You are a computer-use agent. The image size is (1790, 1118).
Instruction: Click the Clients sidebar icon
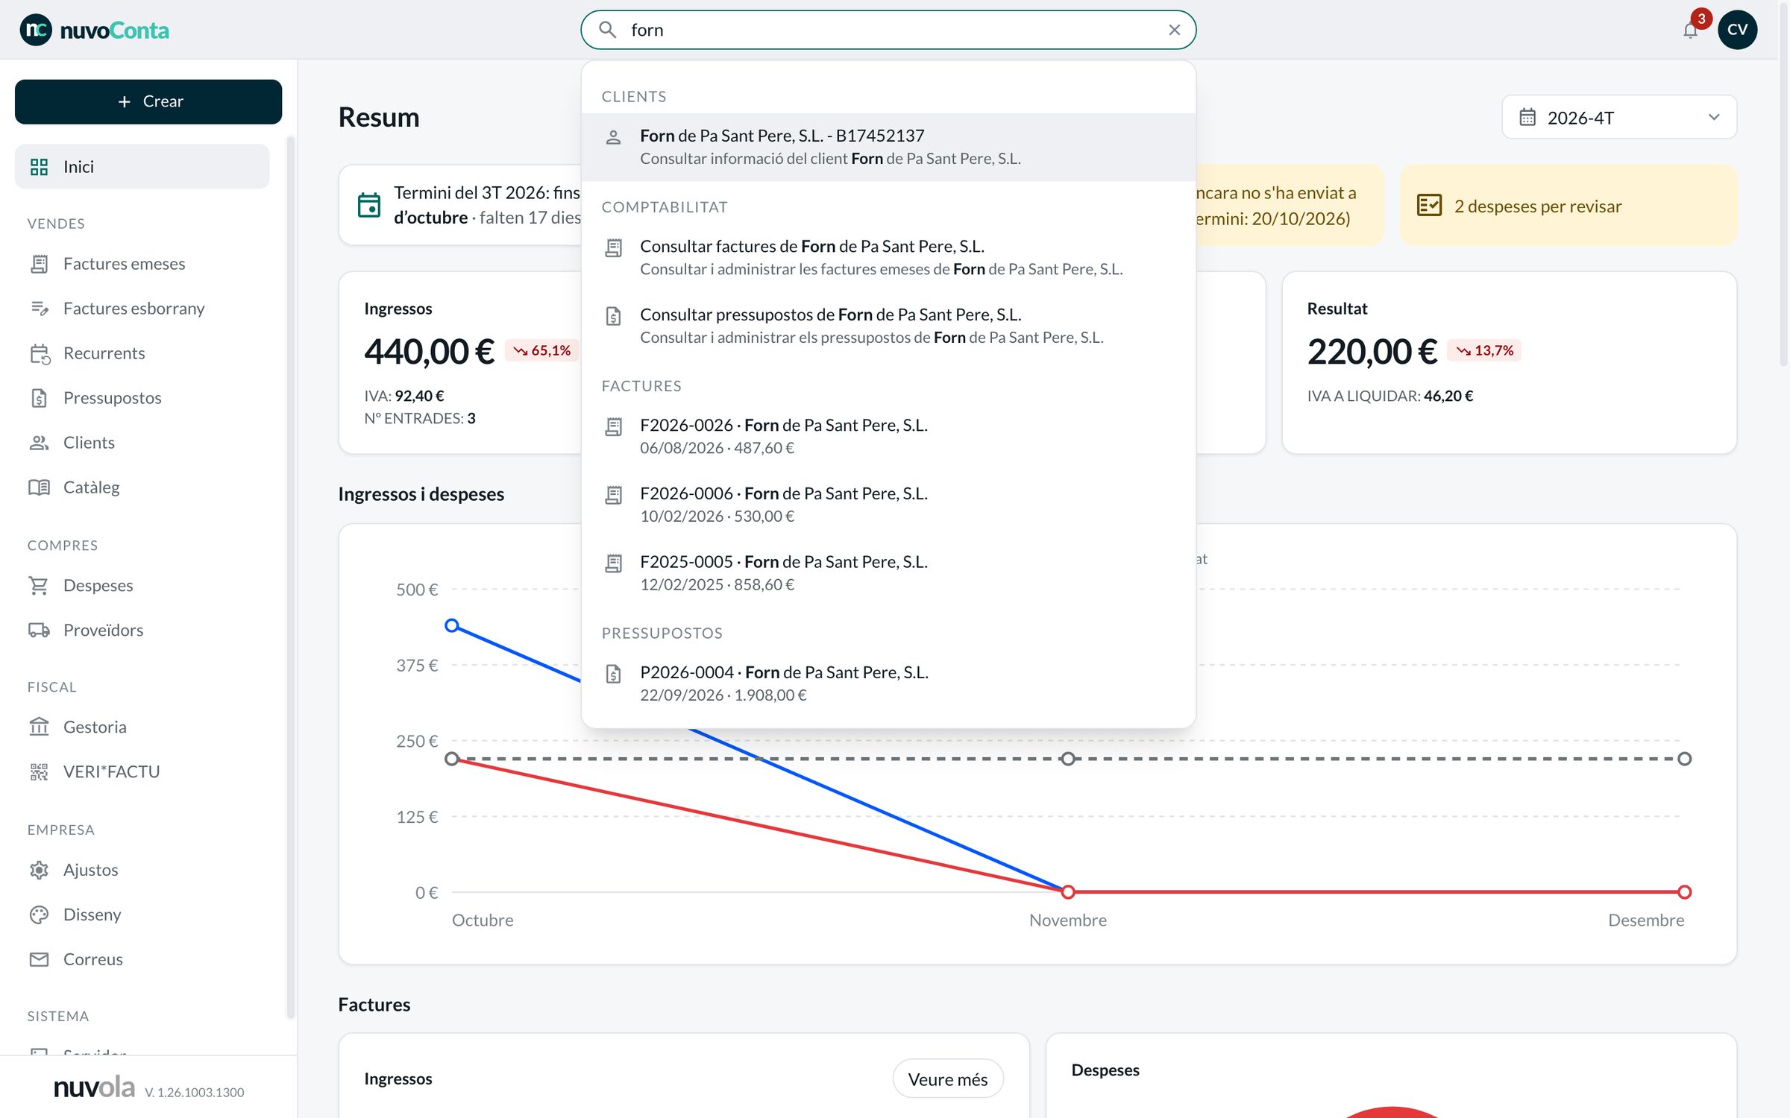click(x=39, y=443)
